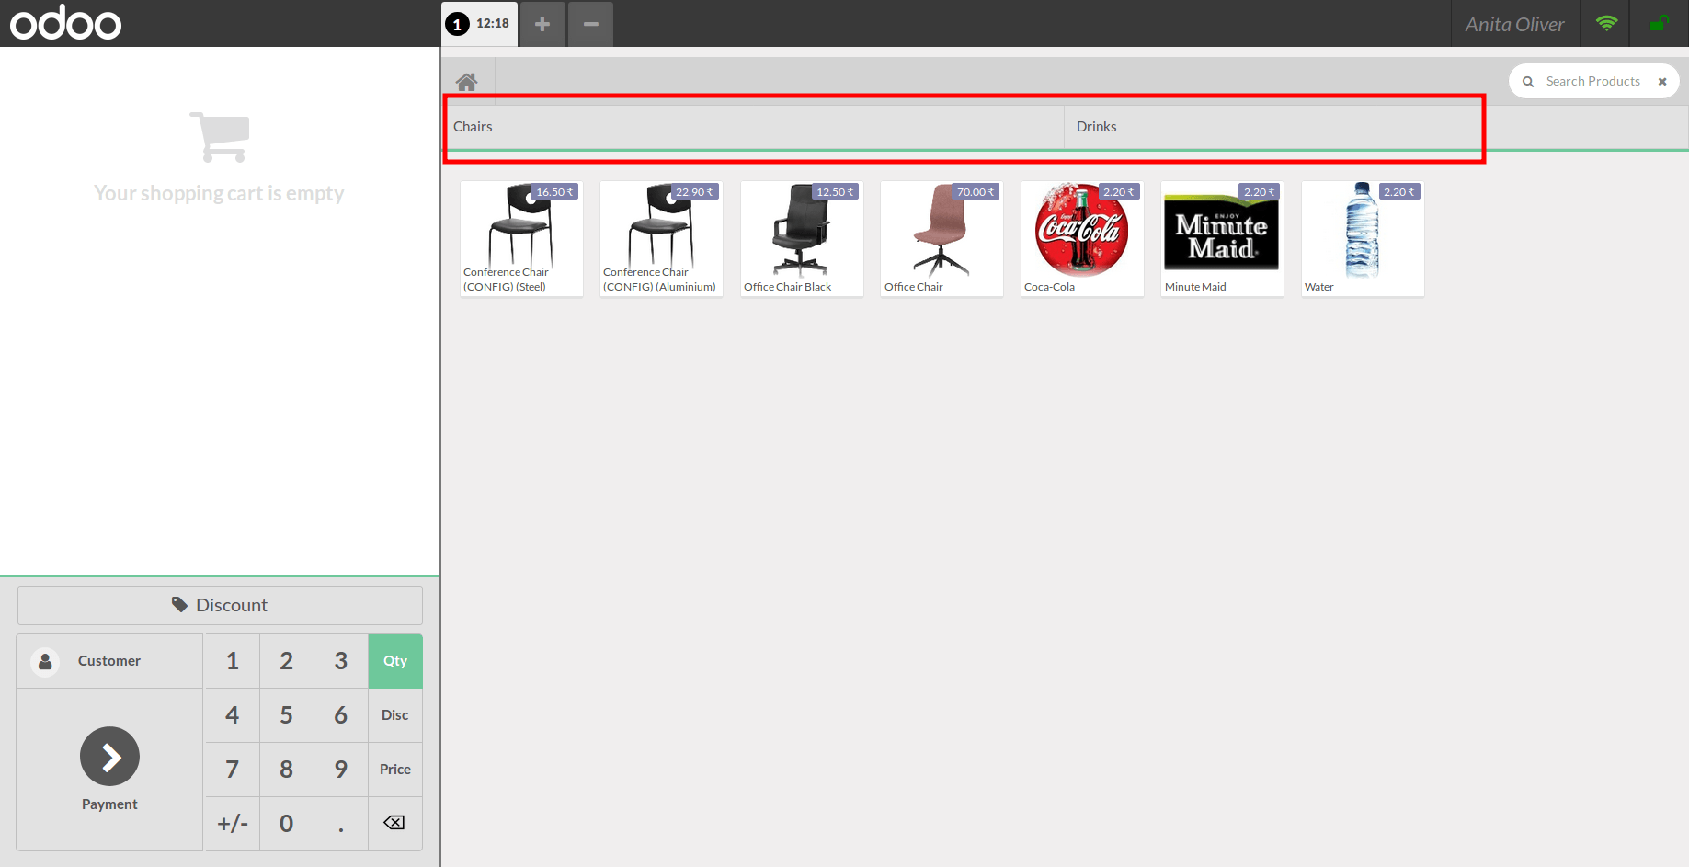Click the Odoo logo
The height and width of the screenshot is (867, 1689).
pyautogui.click(x=64, y=23)
